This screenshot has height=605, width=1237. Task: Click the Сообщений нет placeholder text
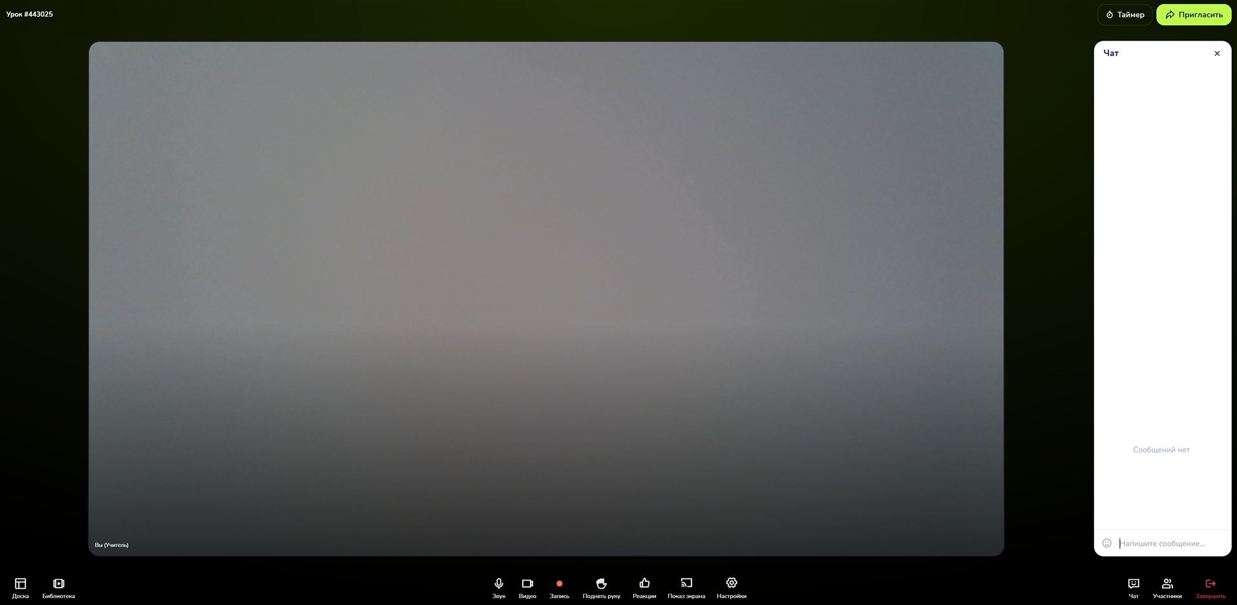tap(1161, 450)
